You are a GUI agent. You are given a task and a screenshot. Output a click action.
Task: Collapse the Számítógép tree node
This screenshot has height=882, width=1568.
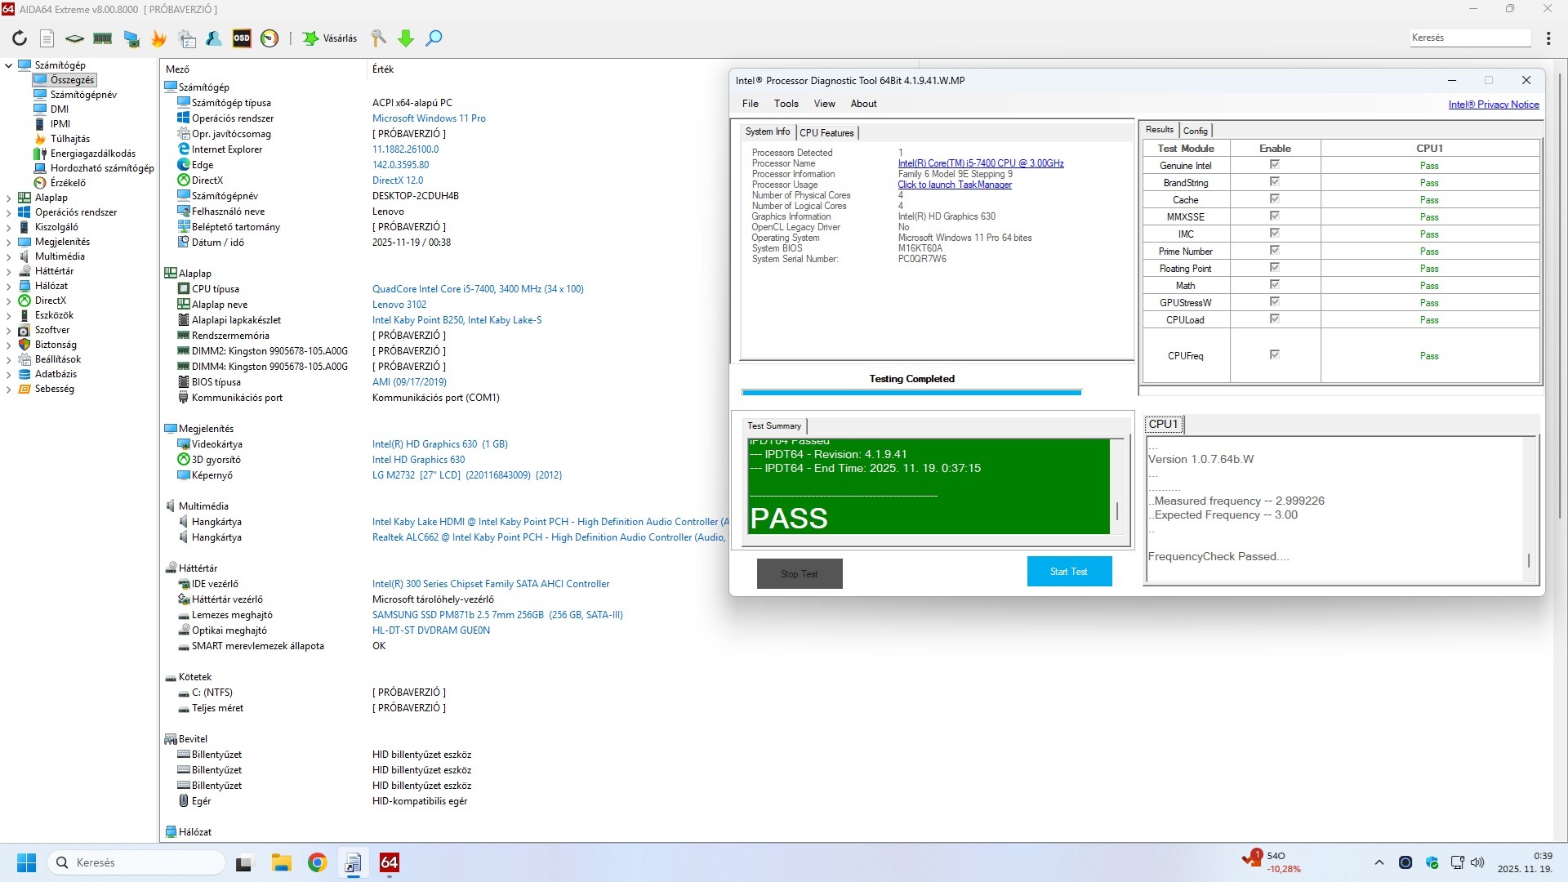pyautogui.click(x=9, y=65)
